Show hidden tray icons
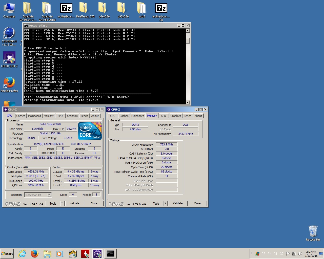The height and width of the screenshot is (259, 324). point(252,253)
